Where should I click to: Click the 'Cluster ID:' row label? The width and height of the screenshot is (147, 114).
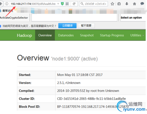coord(27,99)
